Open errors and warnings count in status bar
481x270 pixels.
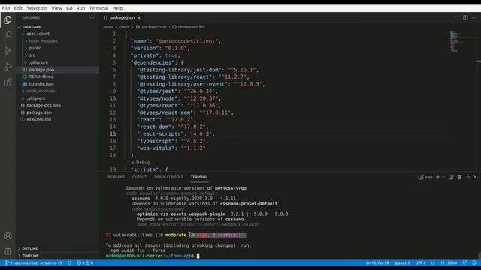[x=85, y=262]
